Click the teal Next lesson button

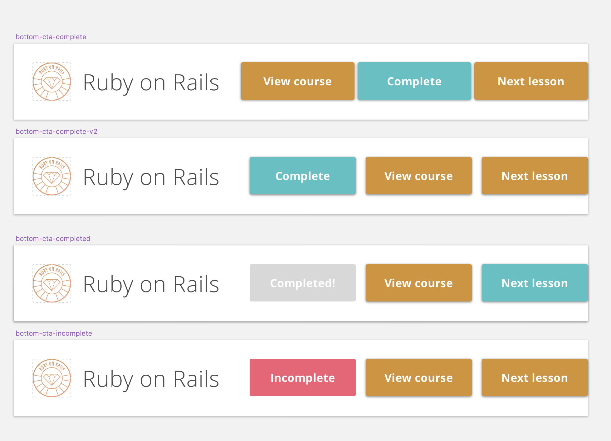click(535, 283)
